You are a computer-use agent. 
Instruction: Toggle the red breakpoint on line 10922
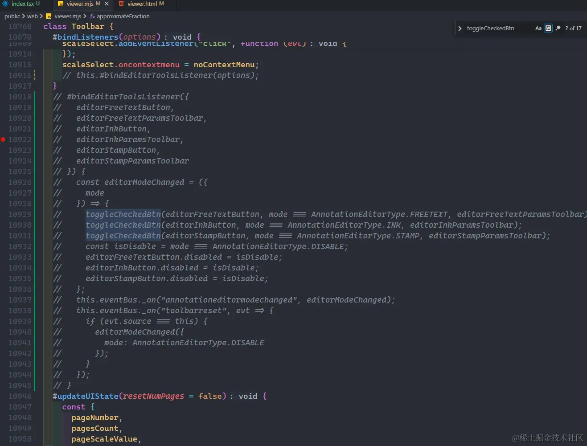pyautogui.click(x=3, y=139)
